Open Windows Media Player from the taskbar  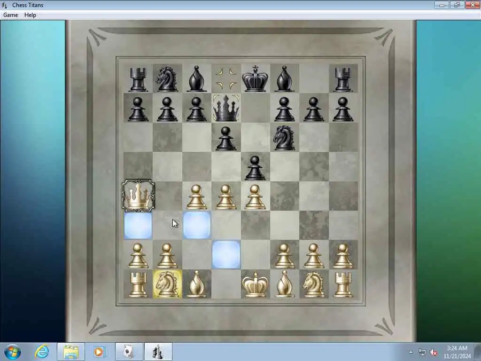99,352
